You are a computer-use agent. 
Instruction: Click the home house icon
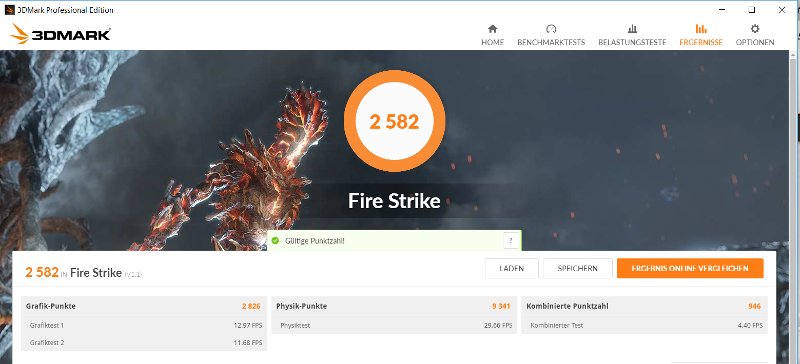(493, 29)
